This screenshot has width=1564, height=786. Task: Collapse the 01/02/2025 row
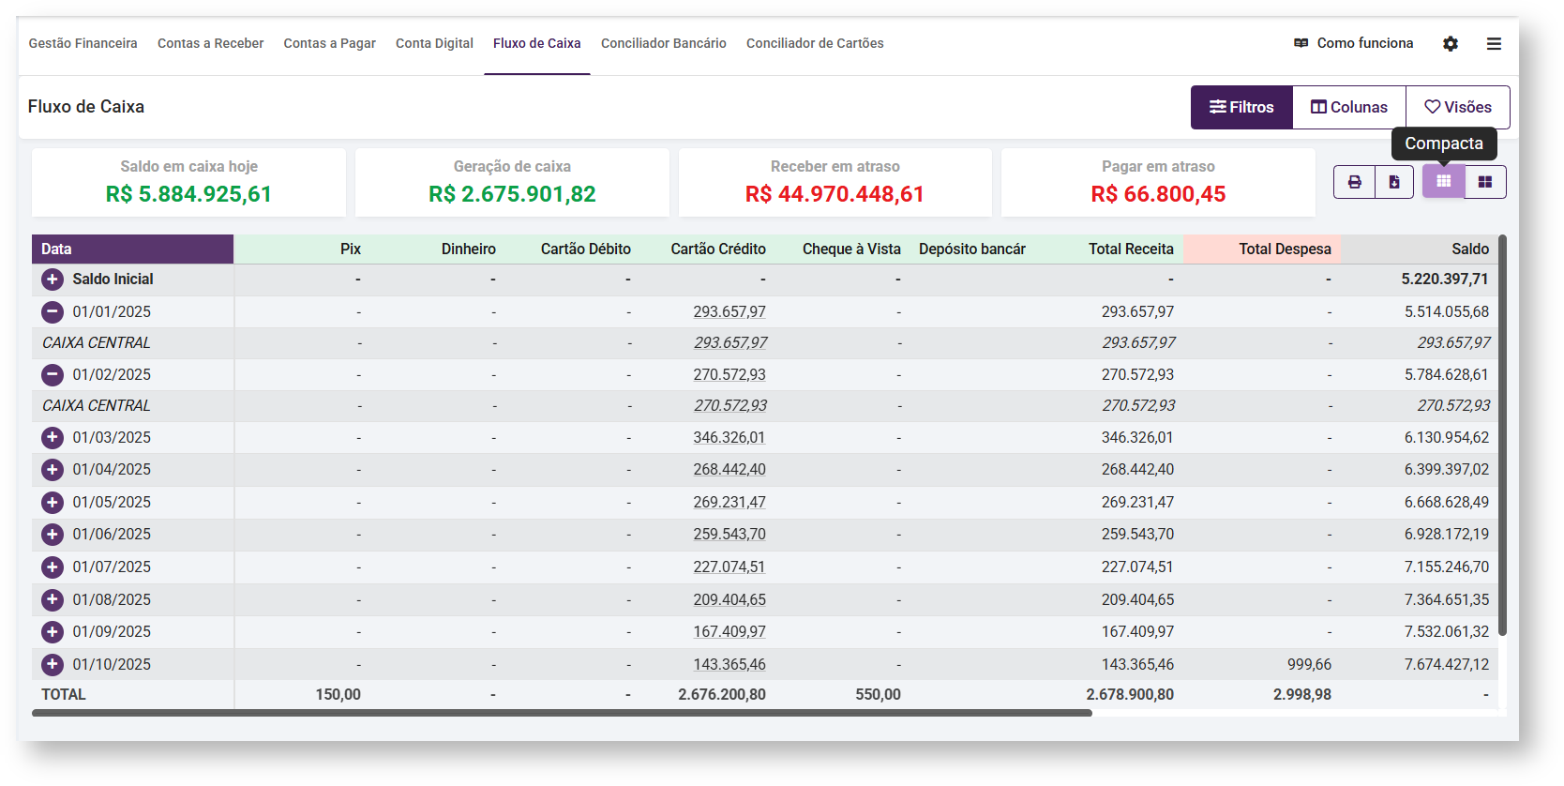click(x=53, y=375)
